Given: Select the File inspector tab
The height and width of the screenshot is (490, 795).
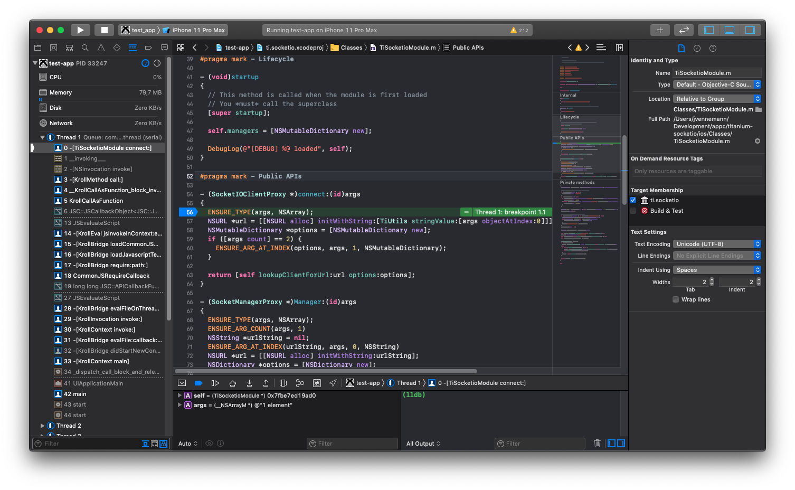Looking at the screenshot, I should pos(681,48).
